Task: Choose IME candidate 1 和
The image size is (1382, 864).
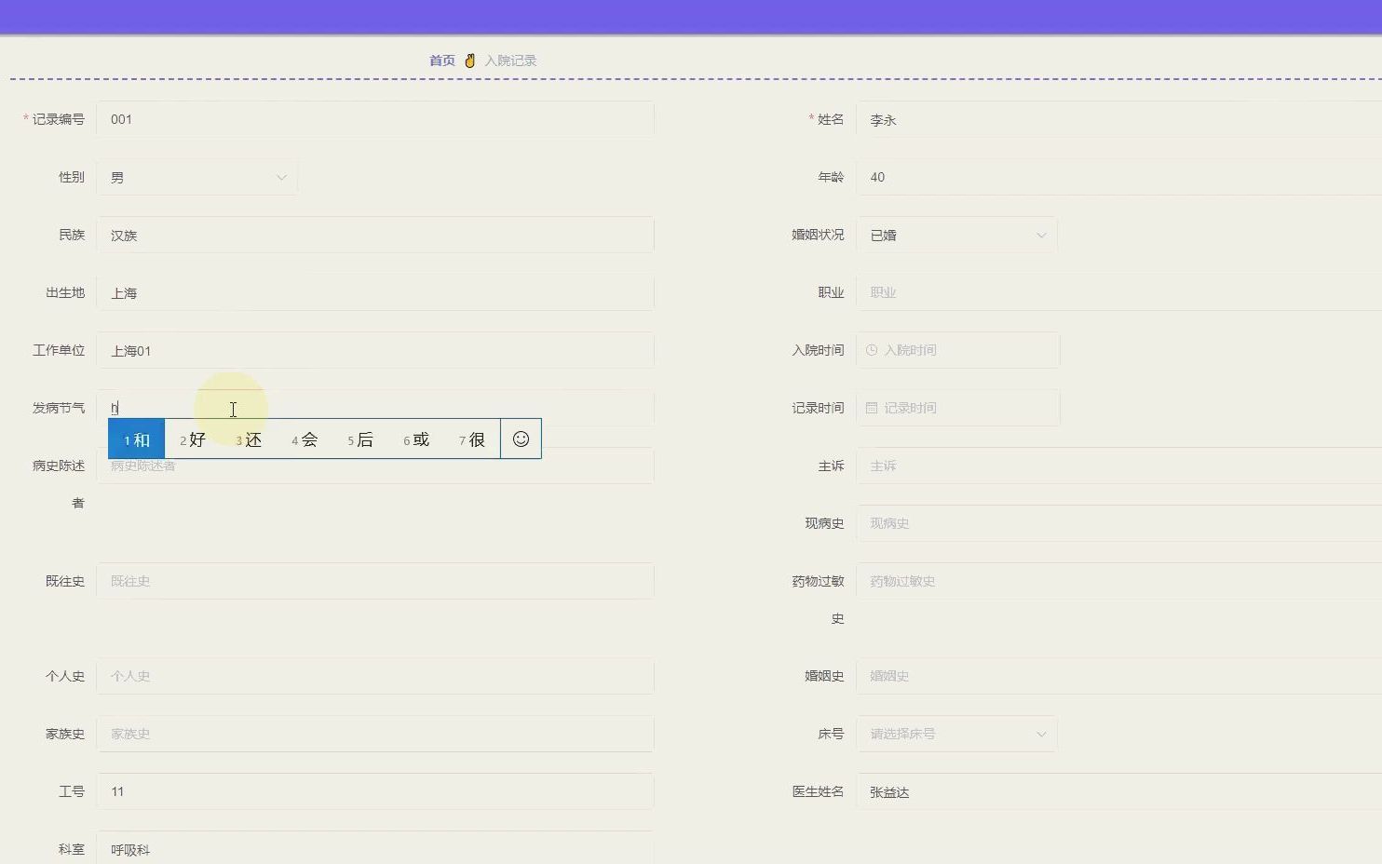Action: coord(137,439)
